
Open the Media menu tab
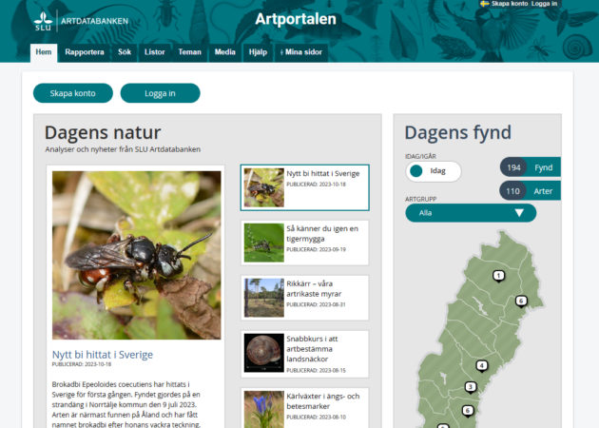click(x=225, y=52)
